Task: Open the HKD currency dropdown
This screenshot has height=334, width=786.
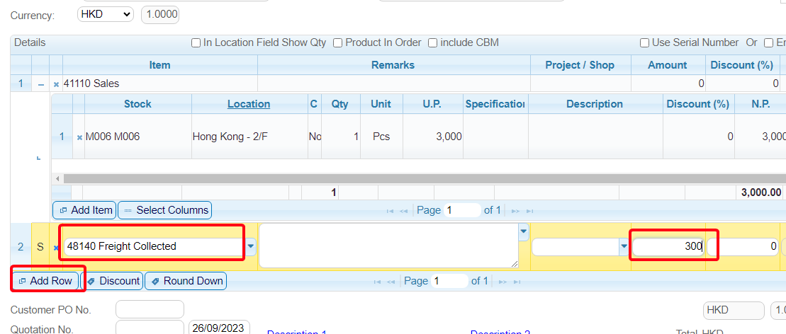Action: (x=104, y=14)
